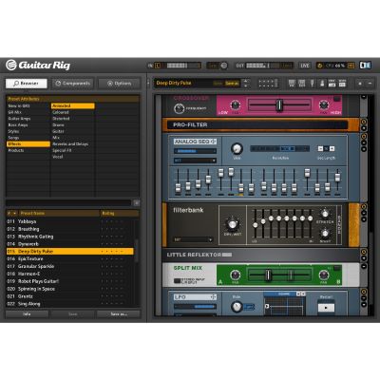
Task: Click the greyed Save button
Action: (x=73, y=313)
